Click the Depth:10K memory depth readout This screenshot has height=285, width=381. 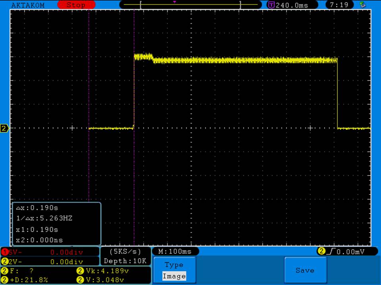point(125,261)
